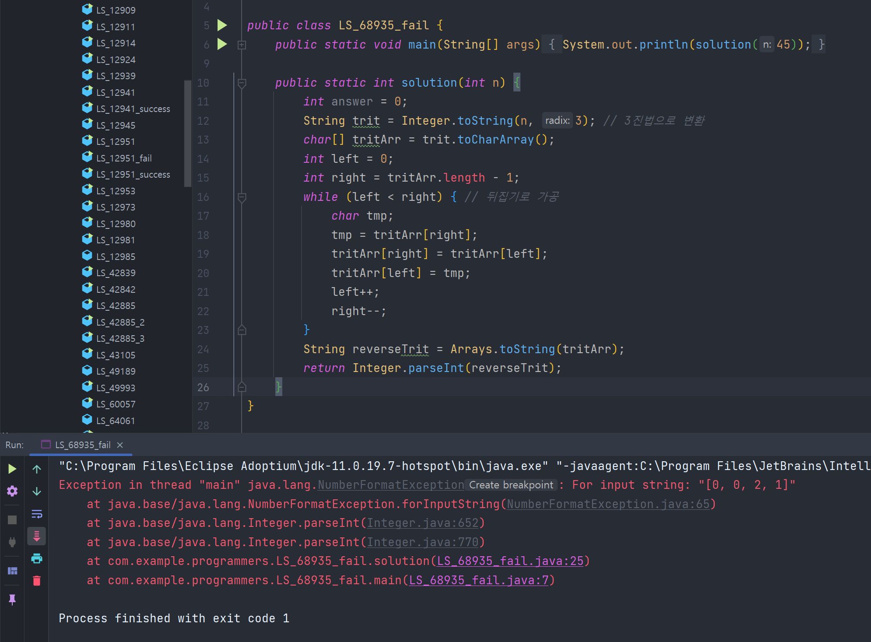
Task: Toggle scroll to end of console
Action: [x=37, y=536]
